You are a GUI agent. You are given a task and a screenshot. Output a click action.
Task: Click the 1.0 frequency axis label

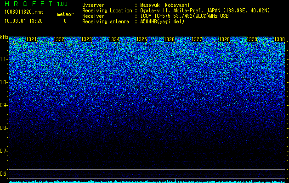click(x=4, y=82)
